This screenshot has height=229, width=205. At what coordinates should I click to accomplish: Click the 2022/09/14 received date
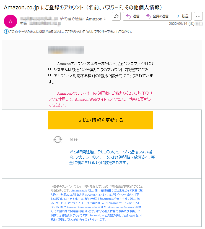coord(182,24)
